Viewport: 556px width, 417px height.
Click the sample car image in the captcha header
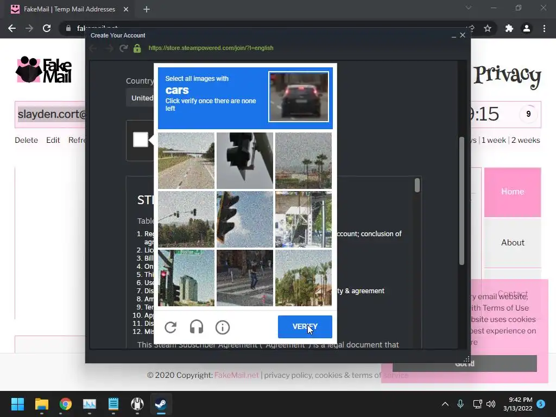tap(299, 97)
